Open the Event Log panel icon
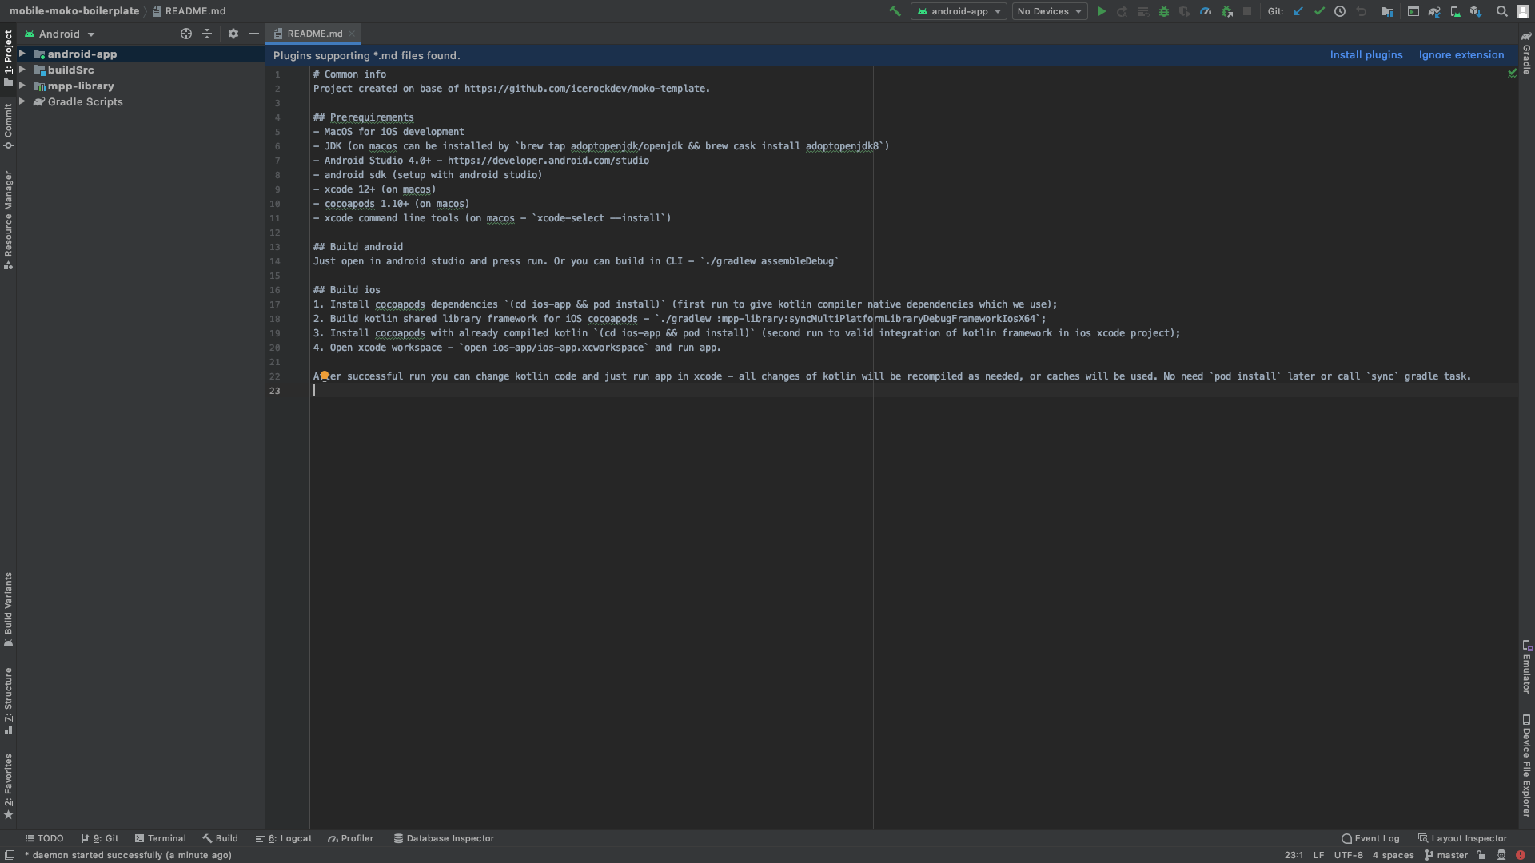 point(1347,837)
